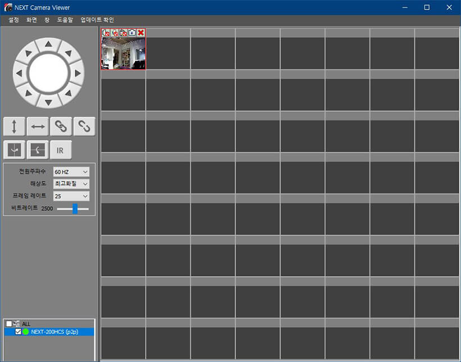Pan camera up with PTZ up arrow
This screenshot has width=461, height=362.
coord(48,44)
